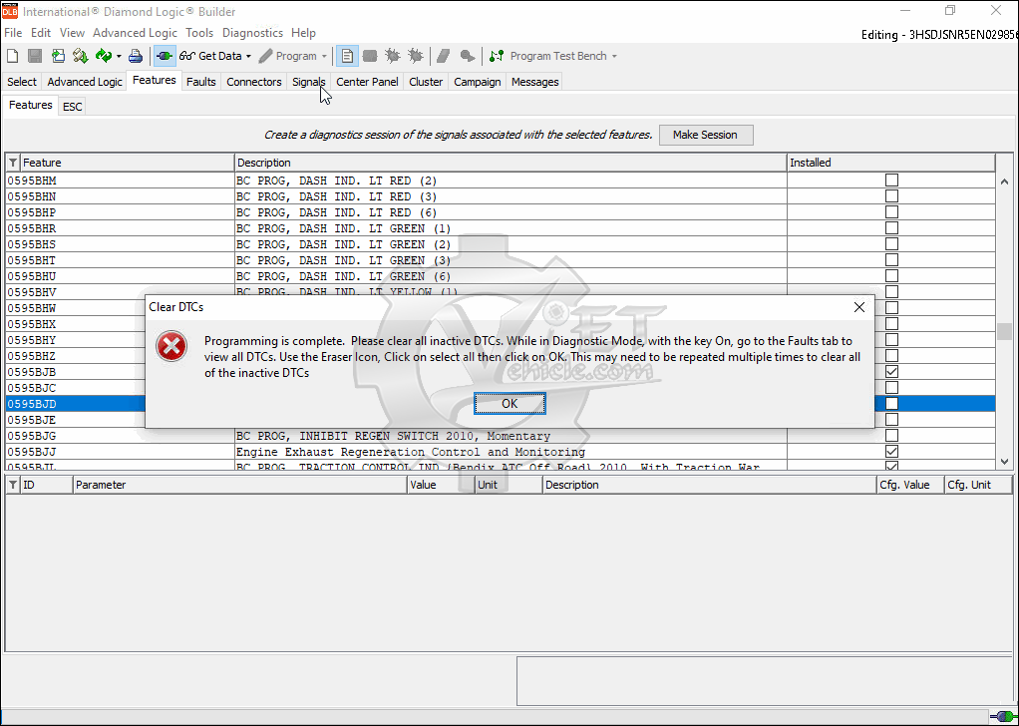Viewport: 1019px width, 726px height.
Task: Switch to the Messages tab
Action: pyautogui.click(x=534, y=82)
